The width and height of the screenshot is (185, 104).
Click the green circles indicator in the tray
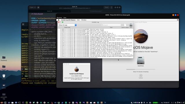click(x=155, y=103)
